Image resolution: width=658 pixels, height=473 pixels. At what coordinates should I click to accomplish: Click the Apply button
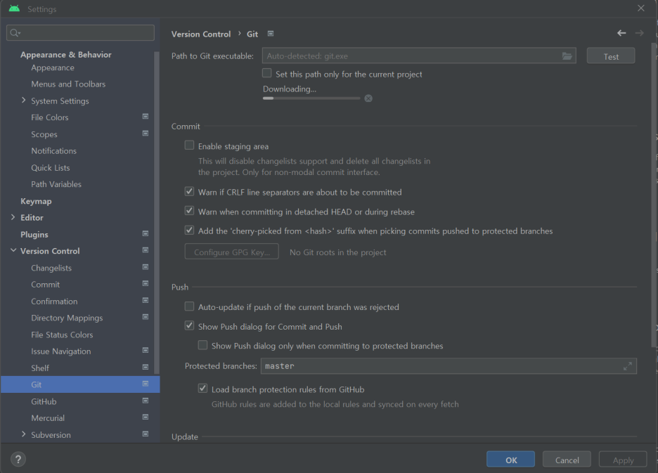(623, 460)
